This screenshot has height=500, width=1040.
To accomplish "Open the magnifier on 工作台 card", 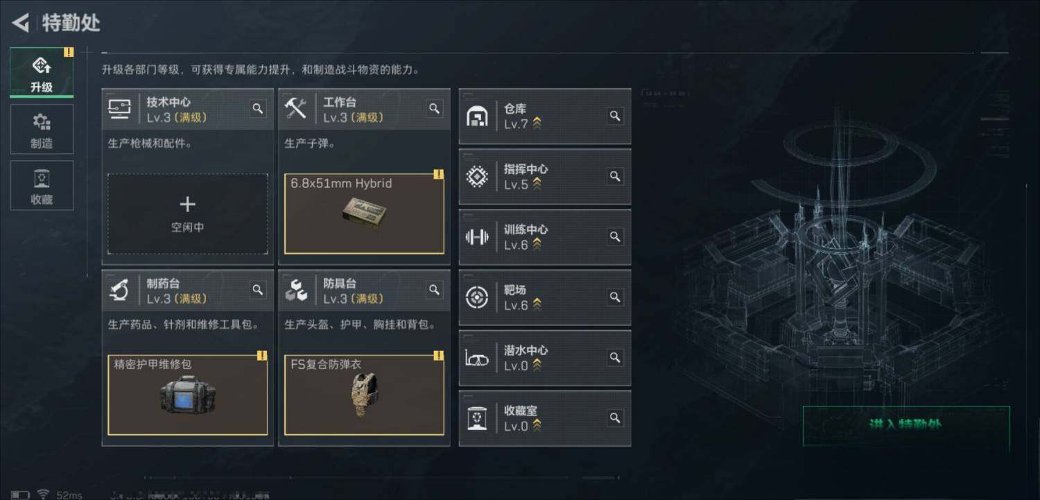I will 435,109.
